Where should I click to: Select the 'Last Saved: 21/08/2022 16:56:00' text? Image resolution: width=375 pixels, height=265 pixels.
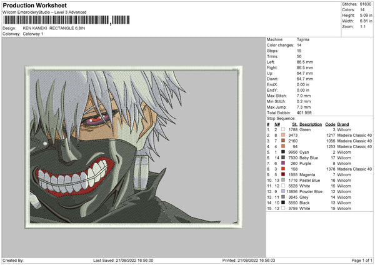point(123,260)
